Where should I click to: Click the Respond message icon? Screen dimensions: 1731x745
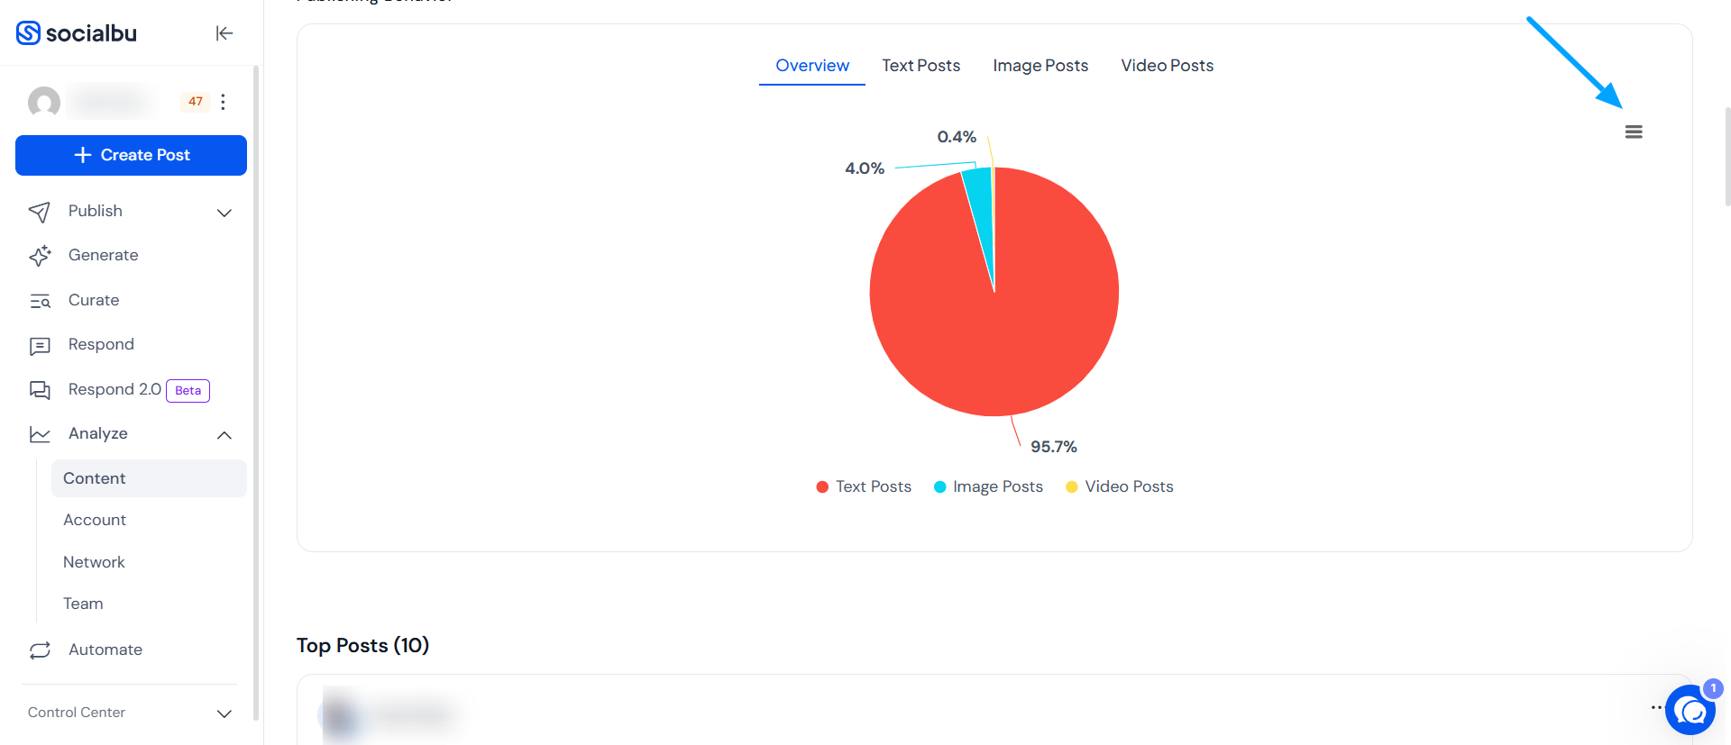coord(40,345)
